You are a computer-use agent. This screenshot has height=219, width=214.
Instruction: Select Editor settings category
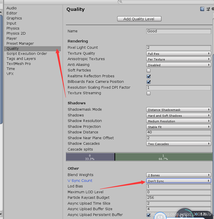click(12, 13)
